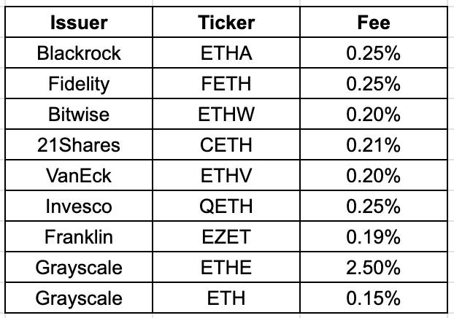Screen dimensions: 454x318
Task: Select the QETH ticker cell
Action: point(226,206)
